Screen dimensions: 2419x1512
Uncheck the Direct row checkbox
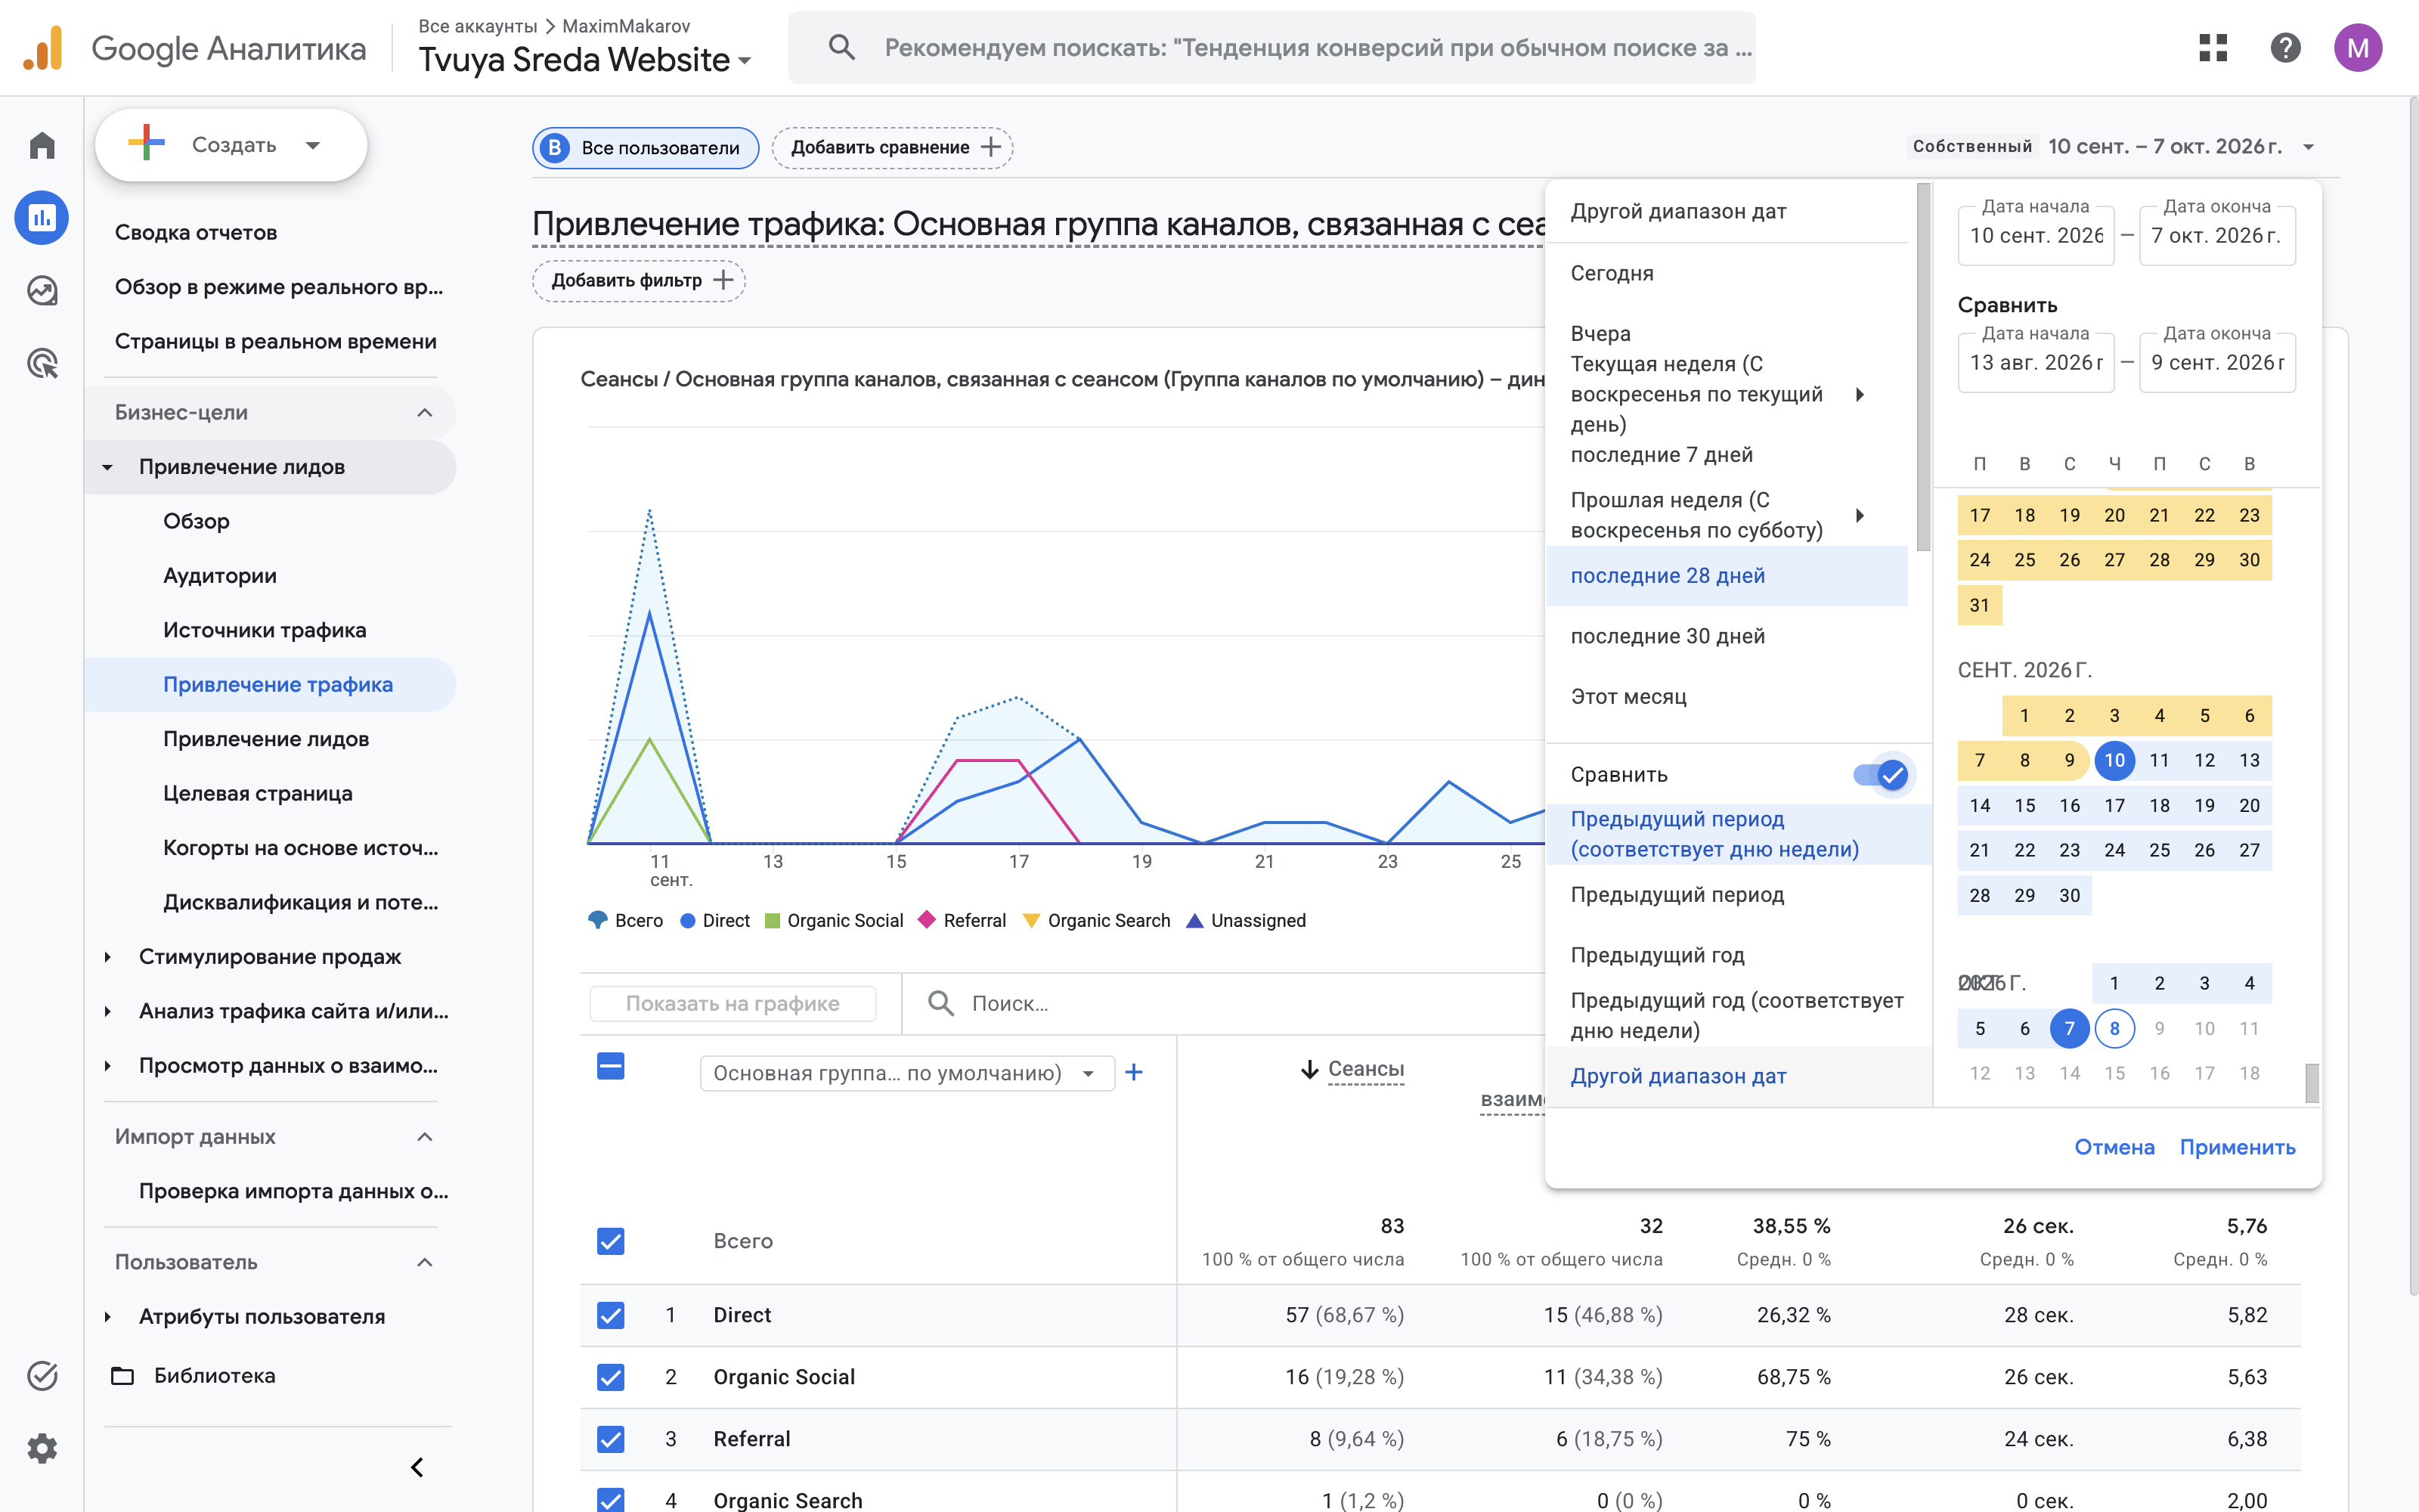point(611,1315)
